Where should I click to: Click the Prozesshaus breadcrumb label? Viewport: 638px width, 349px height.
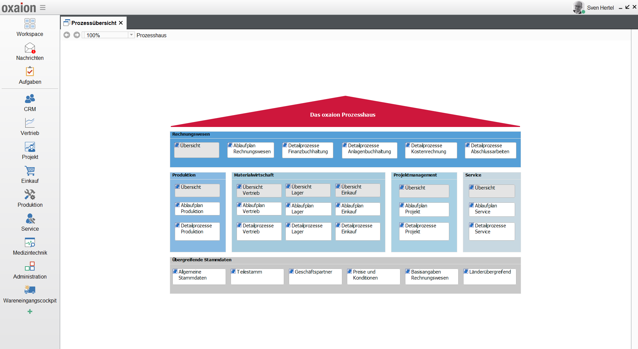pyautogui.click(x=152, y=35)
